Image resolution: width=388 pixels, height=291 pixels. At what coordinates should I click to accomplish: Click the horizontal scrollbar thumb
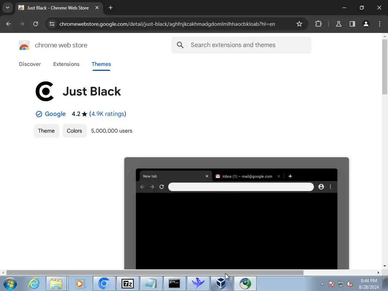click(155, 273)
